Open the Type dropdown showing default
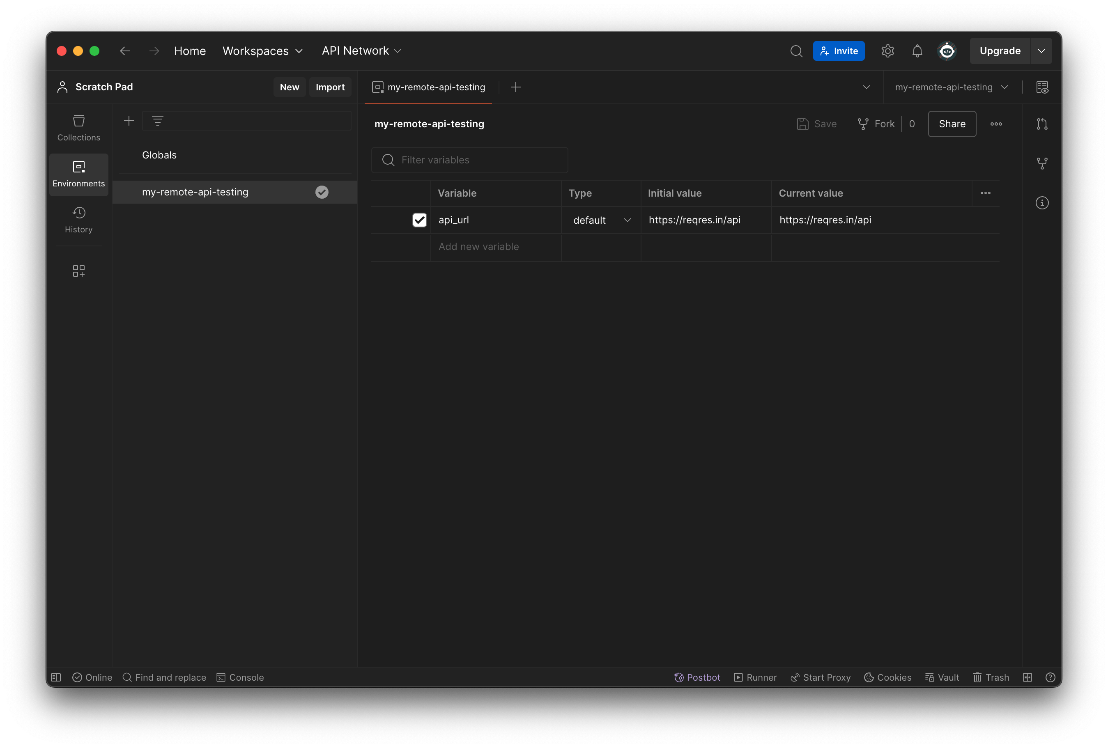 point(600,220)
